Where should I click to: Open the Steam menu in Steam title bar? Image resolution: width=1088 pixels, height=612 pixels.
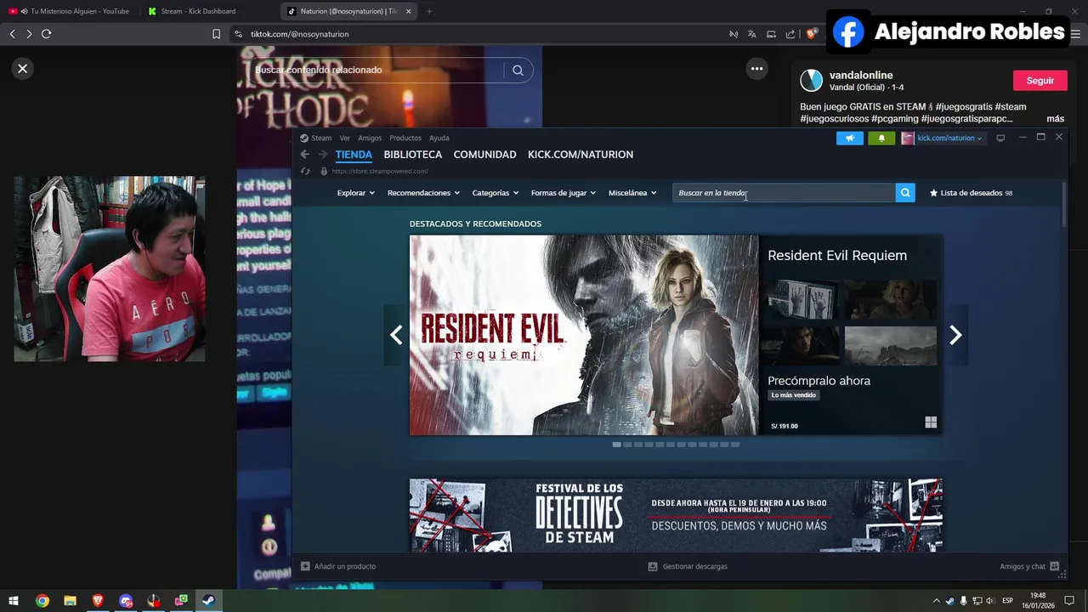[316, 138]
